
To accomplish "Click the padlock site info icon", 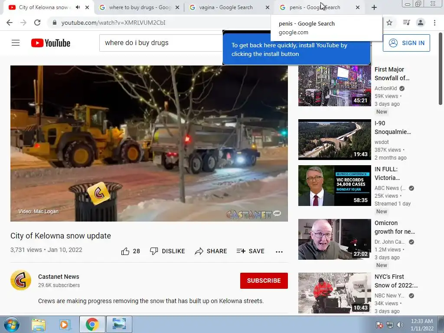I will coord(55,23).
